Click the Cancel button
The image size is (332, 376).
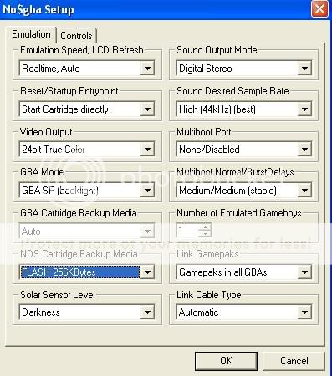[x=294, y=361]
